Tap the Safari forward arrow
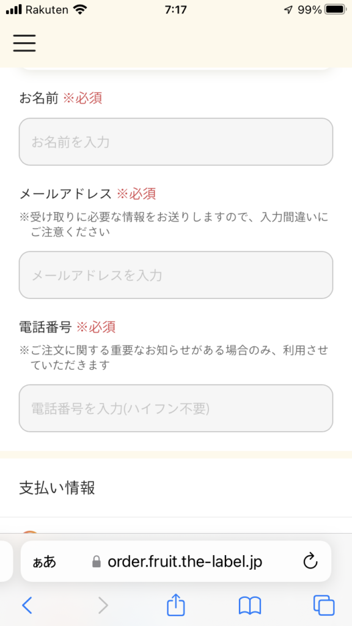The height and width of the screenshot is (626, 352). coord(103,606)
